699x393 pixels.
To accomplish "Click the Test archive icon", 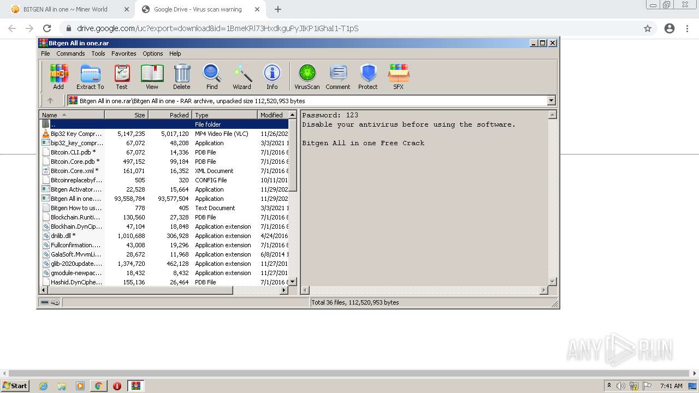I will click(122, 76).
